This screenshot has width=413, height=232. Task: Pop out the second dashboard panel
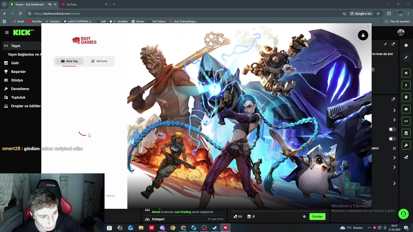(393, 99)
